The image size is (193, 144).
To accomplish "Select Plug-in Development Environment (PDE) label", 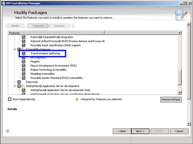I will [54, 66].
